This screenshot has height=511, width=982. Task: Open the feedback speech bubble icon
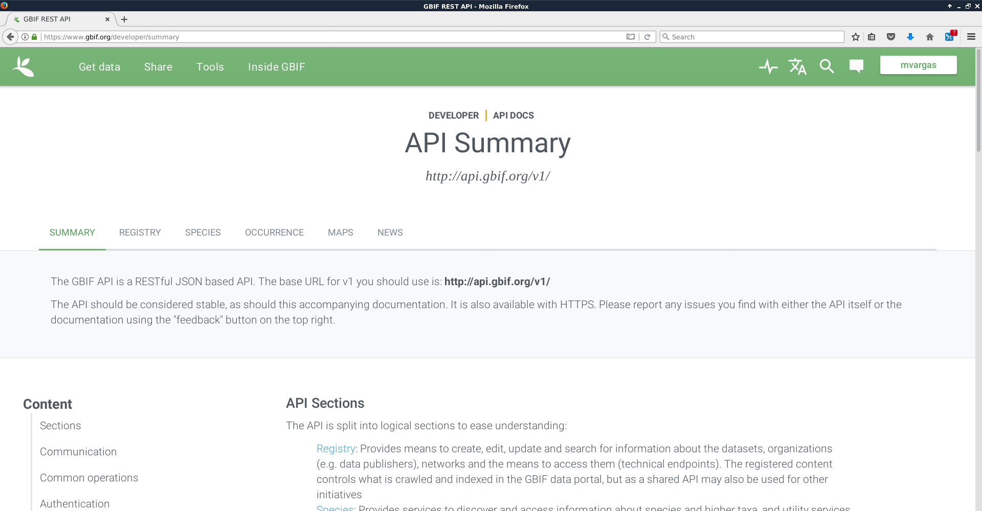(856, 66)
